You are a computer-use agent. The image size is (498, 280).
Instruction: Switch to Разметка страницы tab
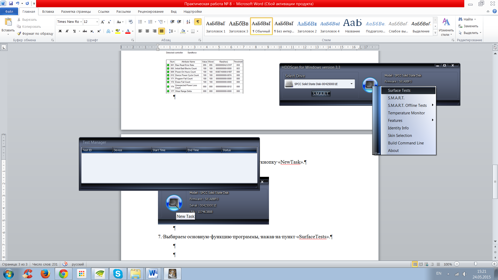[x=76, y=11]
